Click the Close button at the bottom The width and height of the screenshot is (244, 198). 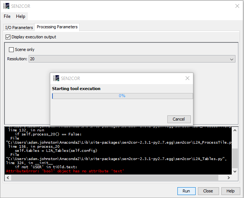coord(208,191)
